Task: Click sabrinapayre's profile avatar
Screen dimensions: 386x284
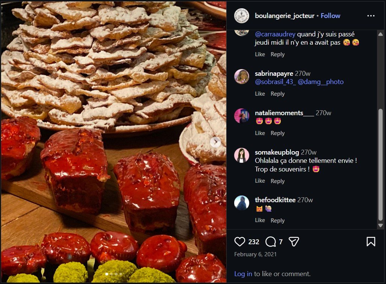Action: [x=242, y=77]
